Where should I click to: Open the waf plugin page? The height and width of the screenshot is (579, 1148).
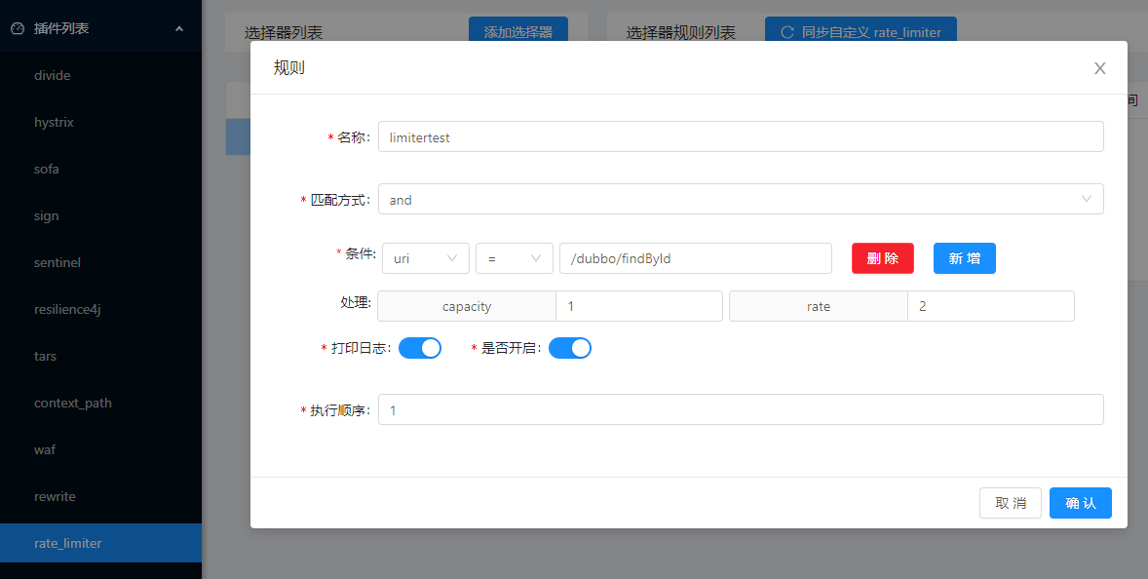[x=45, y=449]
